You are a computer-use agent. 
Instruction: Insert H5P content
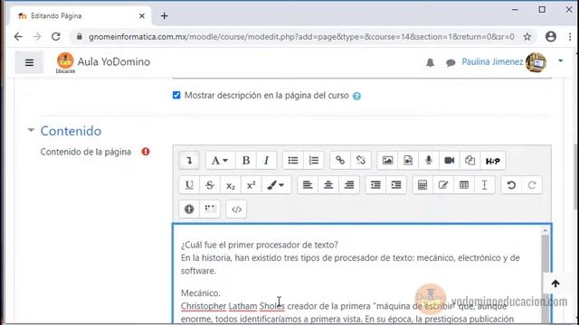[492, 161]
